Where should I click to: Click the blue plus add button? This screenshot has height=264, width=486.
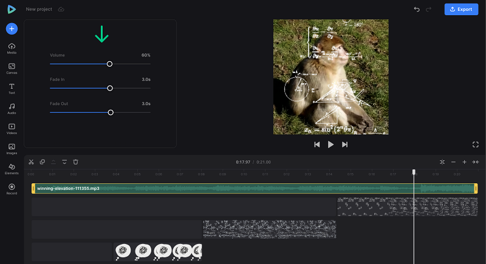[12, 29]
